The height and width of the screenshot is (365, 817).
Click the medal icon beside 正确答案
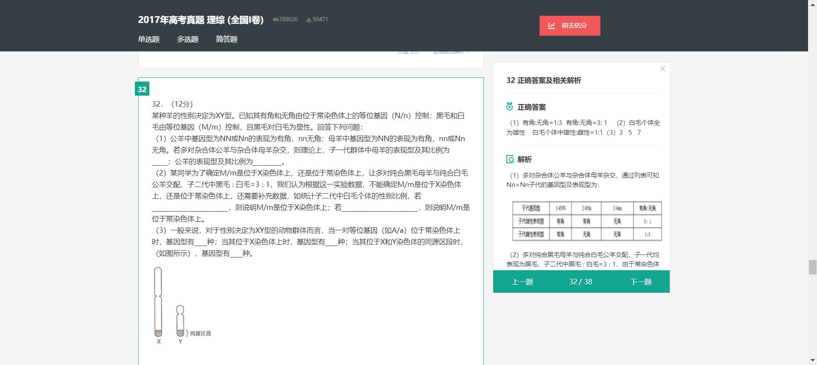[x=510, y=107]
